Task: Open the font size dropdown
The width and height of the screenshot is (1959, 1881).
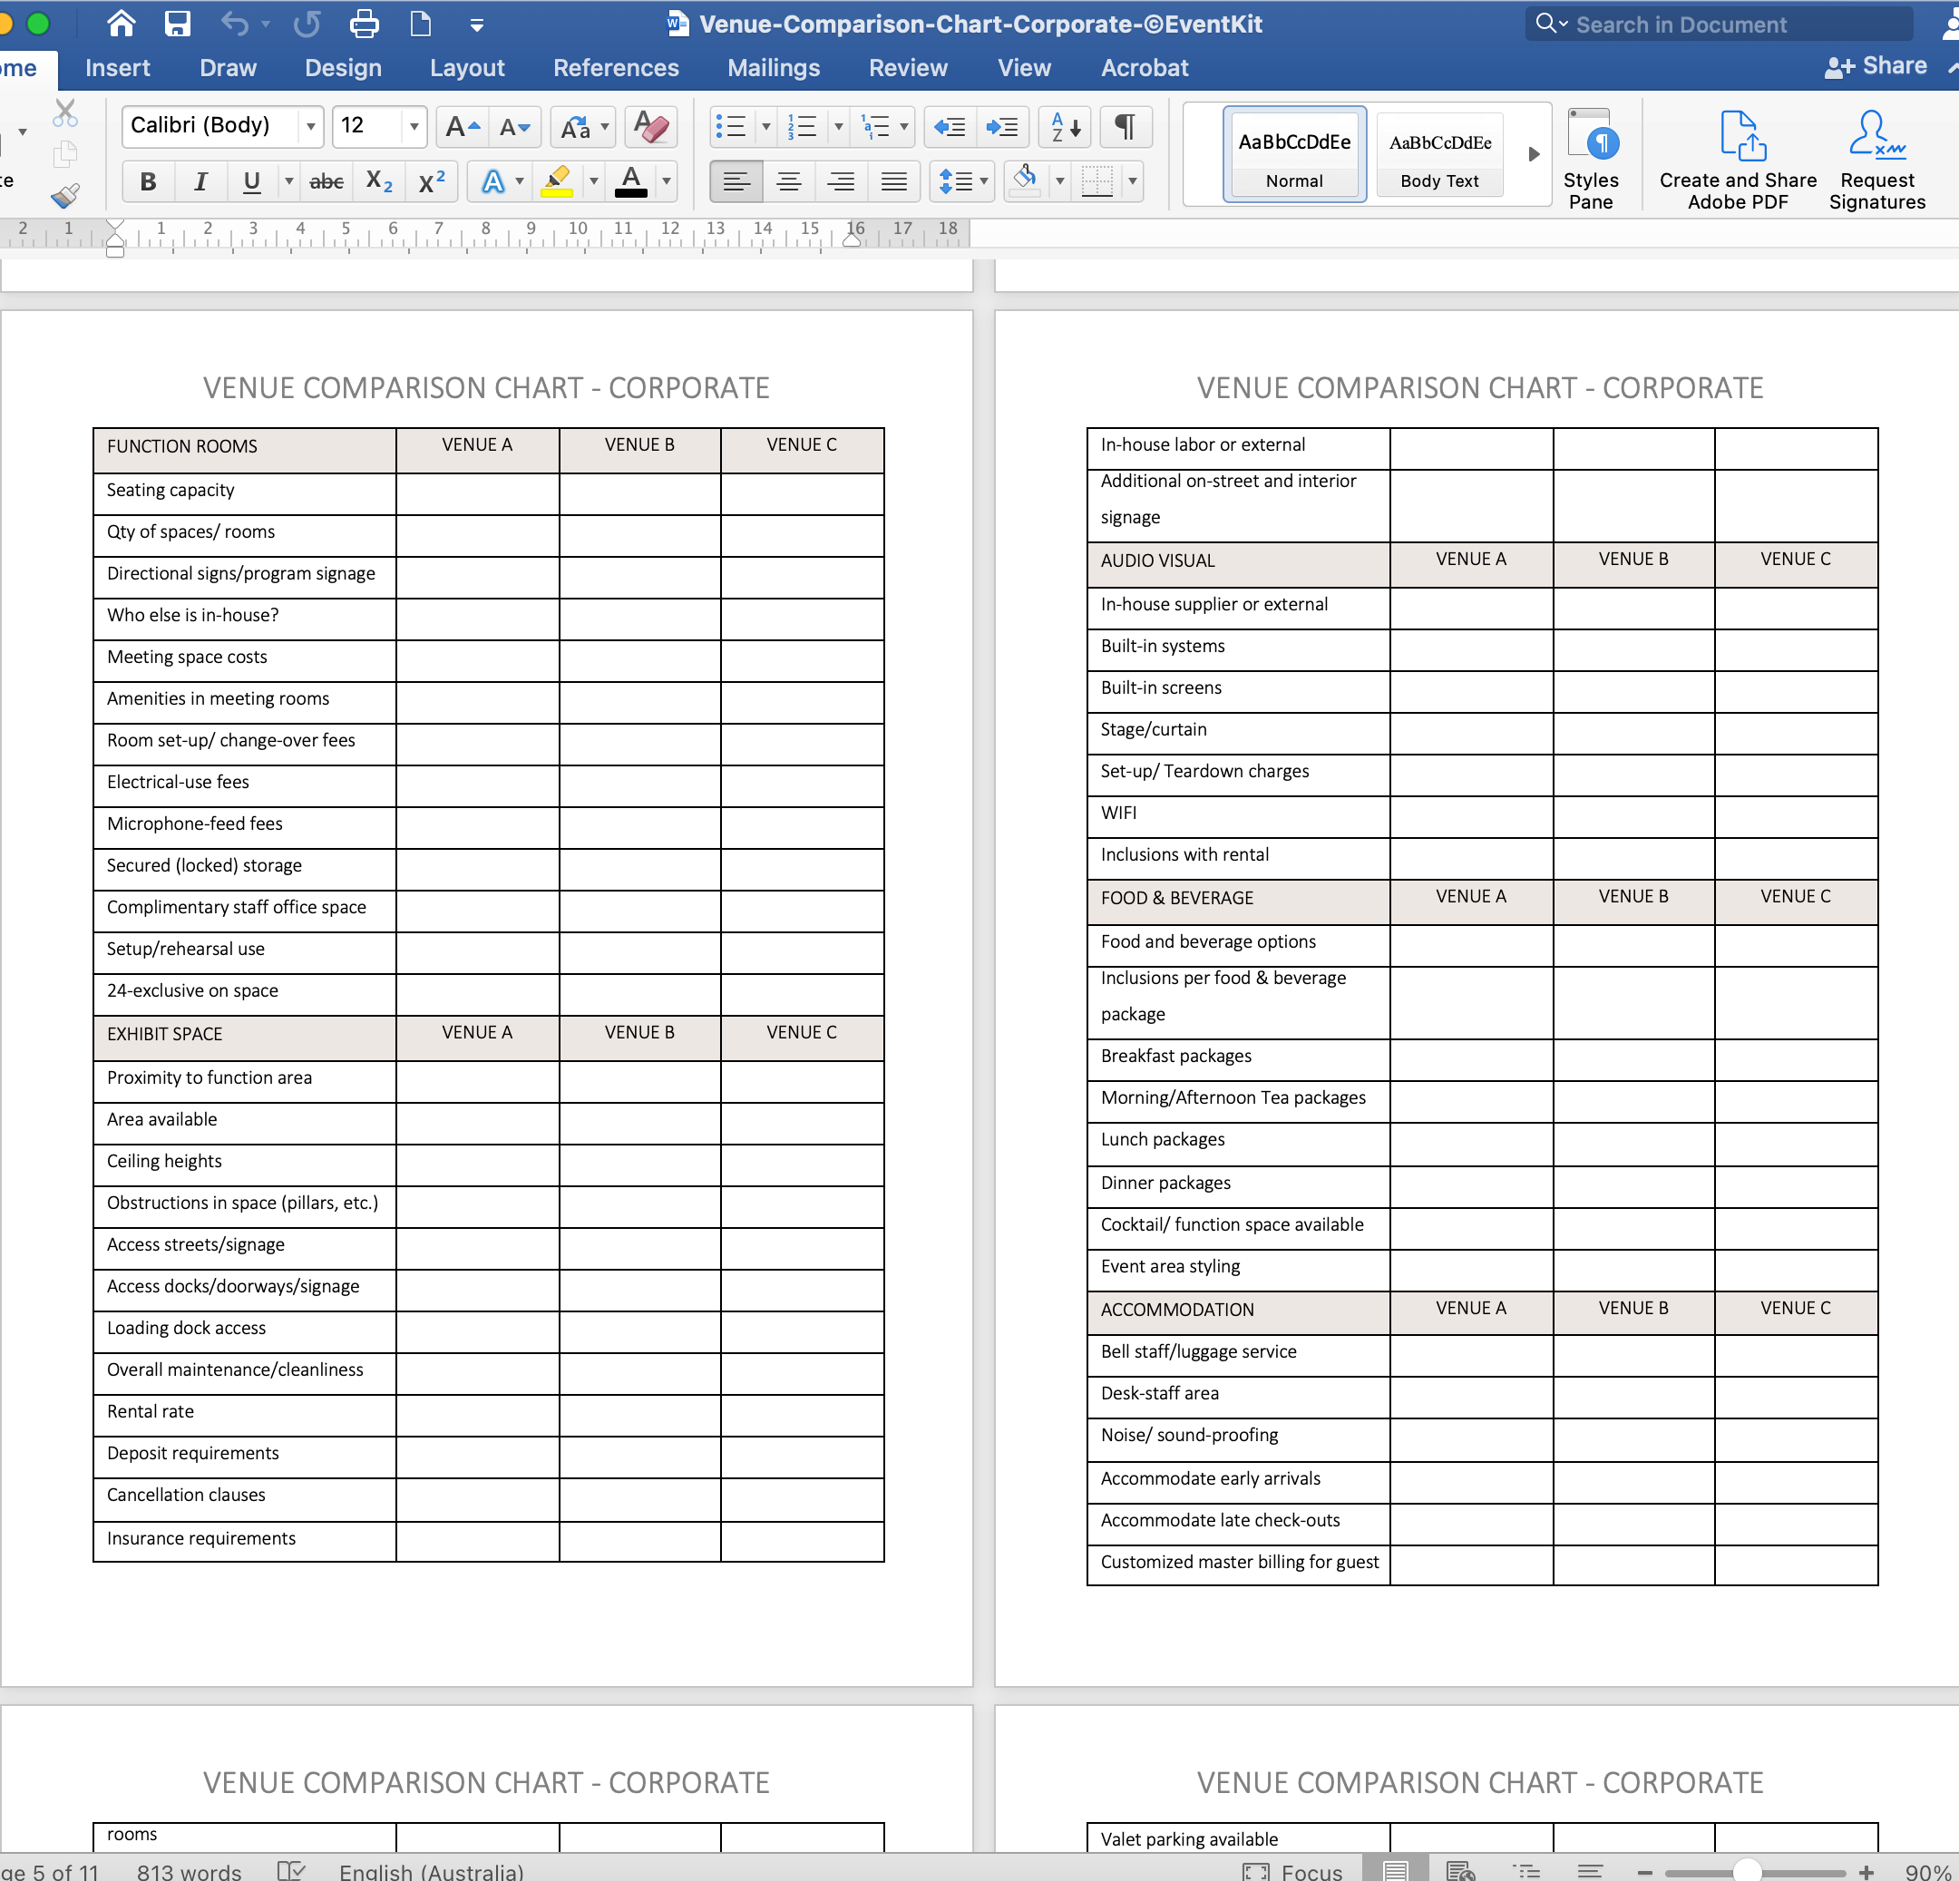Action: click(x=413, y=127)
